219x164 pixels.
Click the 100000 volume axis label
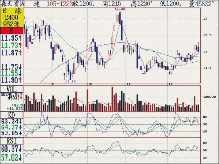point(210,97)
